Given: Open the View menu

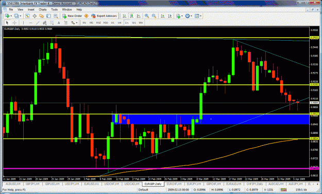Looking at the screenshot, I should (20, 9).
